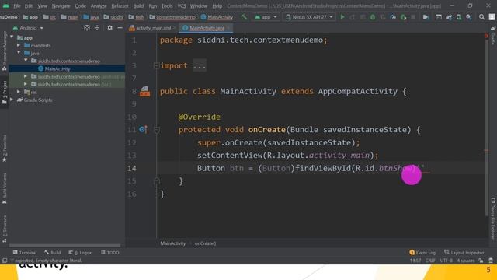Open the TODO tool window

coord(110,253)
